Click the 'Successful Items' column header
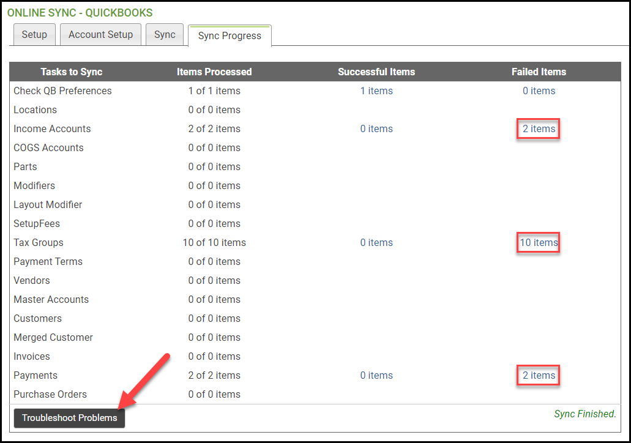631x443 pixels. pos(376,72)
